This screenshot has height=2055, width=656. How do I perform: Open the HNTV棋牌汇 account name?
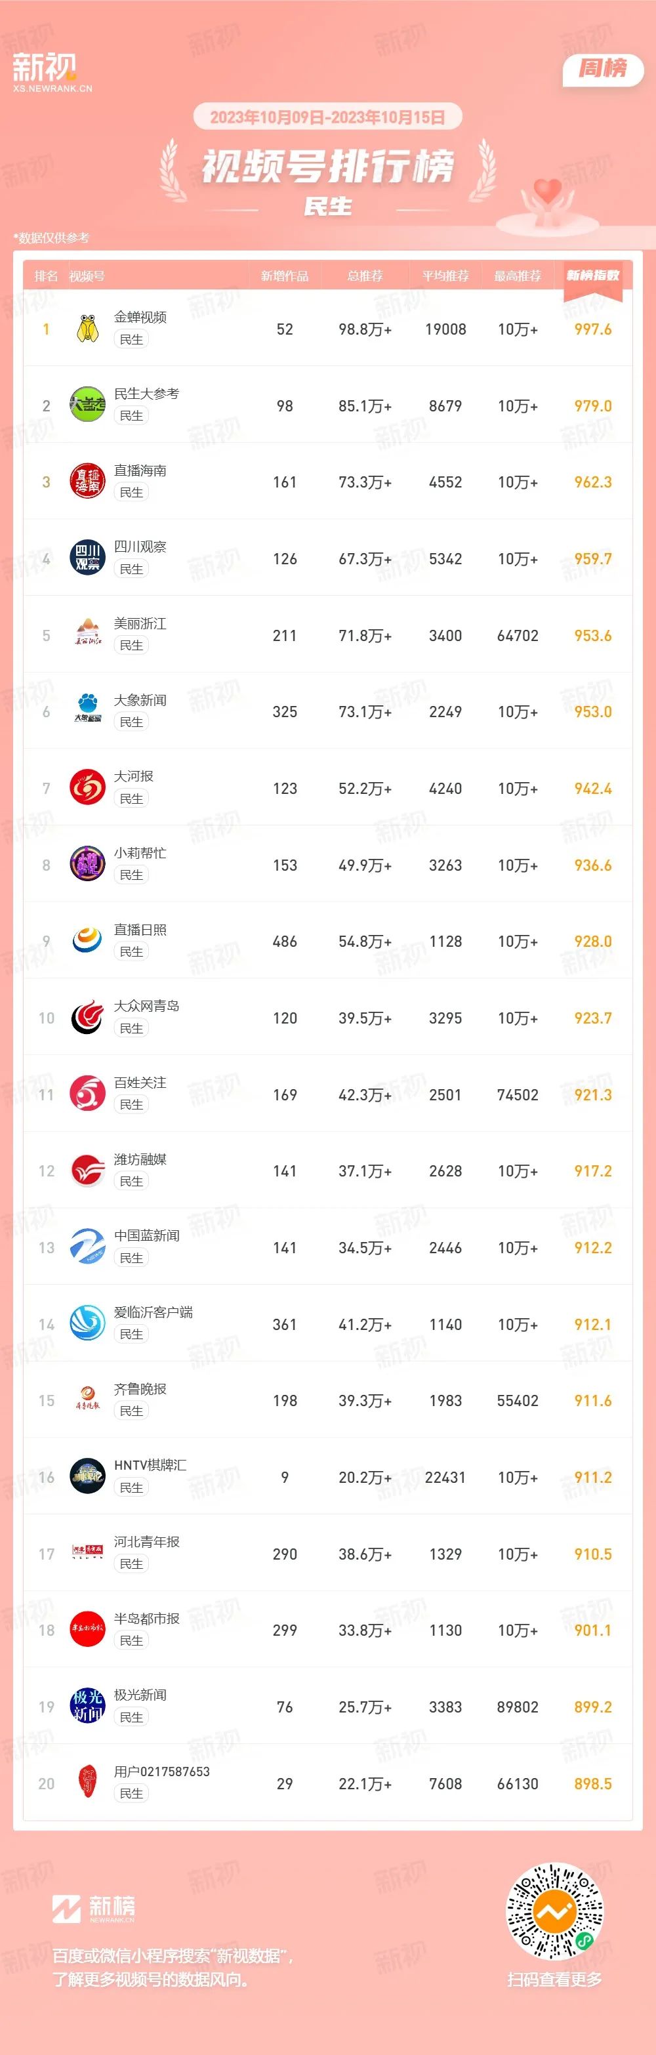(x=150, y=1464)
